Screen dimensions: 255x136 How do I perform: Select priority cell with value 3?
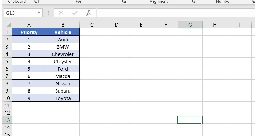point(29,54)
